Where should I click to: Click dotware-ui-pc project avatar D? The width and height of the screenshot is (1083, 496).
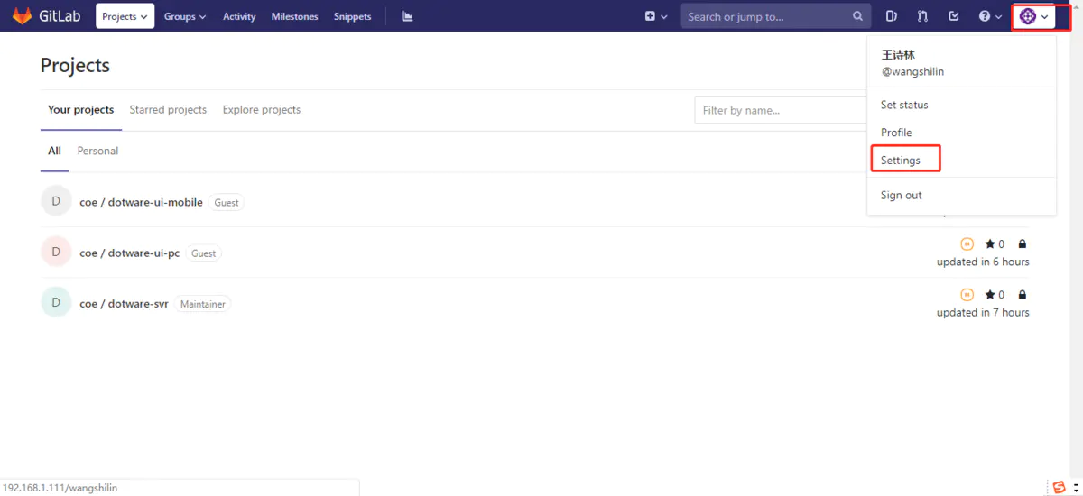[x=56, y=253]
